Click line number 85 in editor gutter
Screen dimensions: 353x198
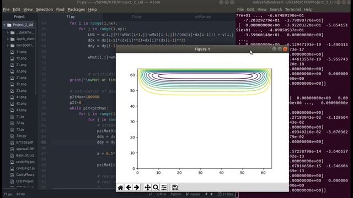[44, 142]
